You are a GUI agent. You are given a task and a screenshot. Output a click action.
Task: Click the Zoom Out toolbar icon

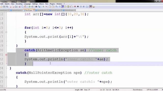[x=46, y=7]
